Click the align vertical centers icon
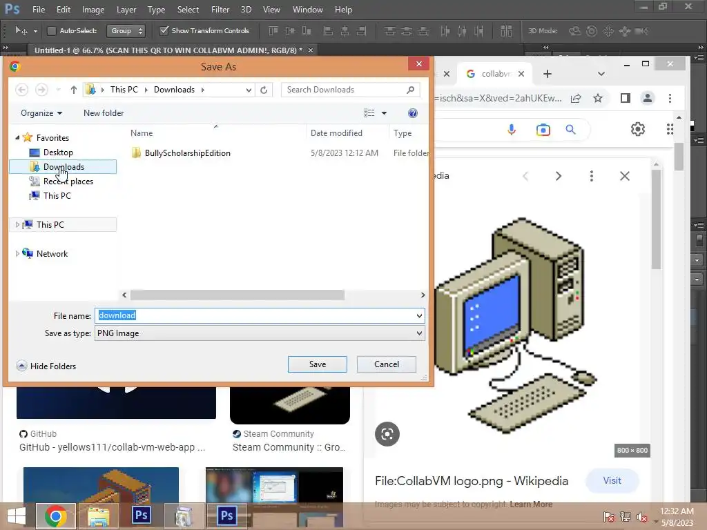The width and height of the screenshot is (707, 530). pyautogui.click(x=290, y=30)
